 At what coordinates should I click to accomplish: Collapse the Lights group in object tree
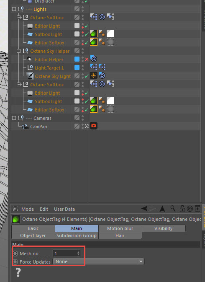point(14,9)
